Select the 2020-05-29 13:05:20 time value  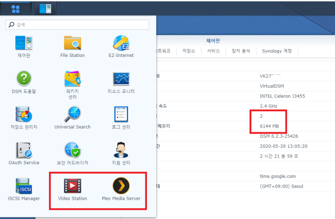coord(283,146)
